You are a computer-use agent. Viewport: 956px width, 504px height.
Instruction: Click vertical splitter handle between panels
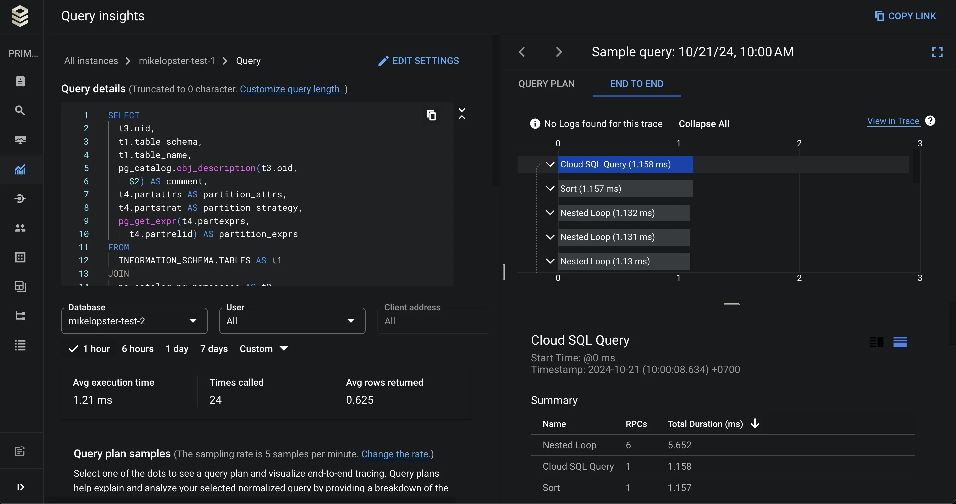coord(503,272)
